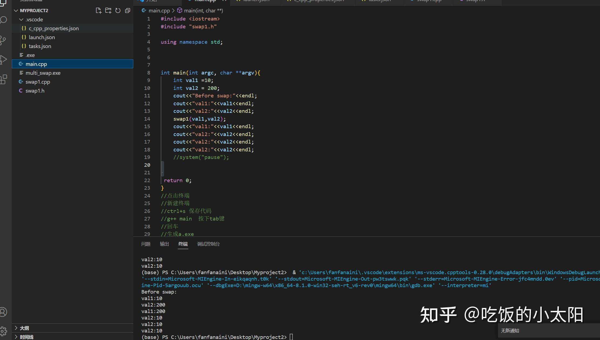Place cursor on '#include <iostream>' line

pos(190,19)
